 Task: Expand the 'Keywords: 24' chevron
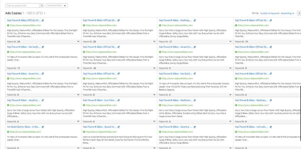coord(78,41)
